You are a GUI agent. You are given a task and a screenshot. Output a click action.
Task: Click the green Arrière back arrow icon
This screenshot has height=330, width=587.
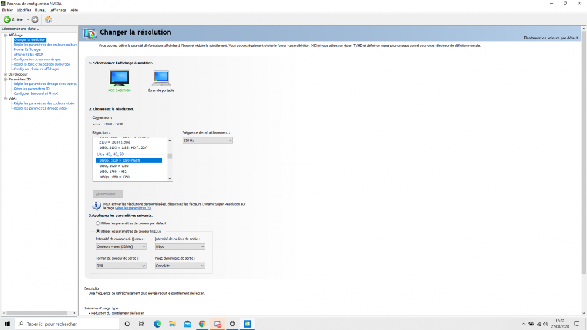click(x=6, y=19)
